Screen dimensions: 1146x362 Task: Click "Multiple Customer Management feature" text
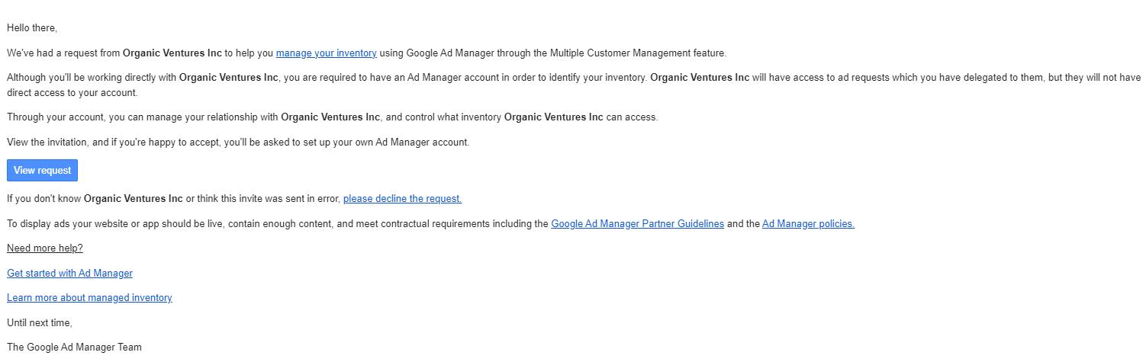click(x=638, y=53)
